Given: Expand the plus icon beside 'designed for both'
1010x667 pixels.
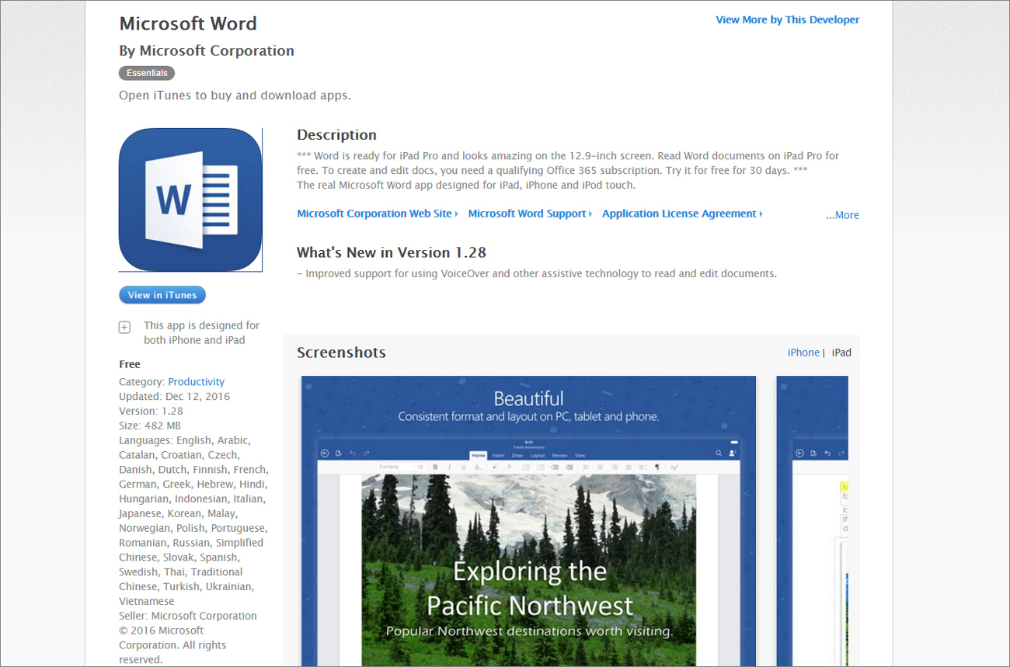Looking at the screenshot, I should point(124,328).
